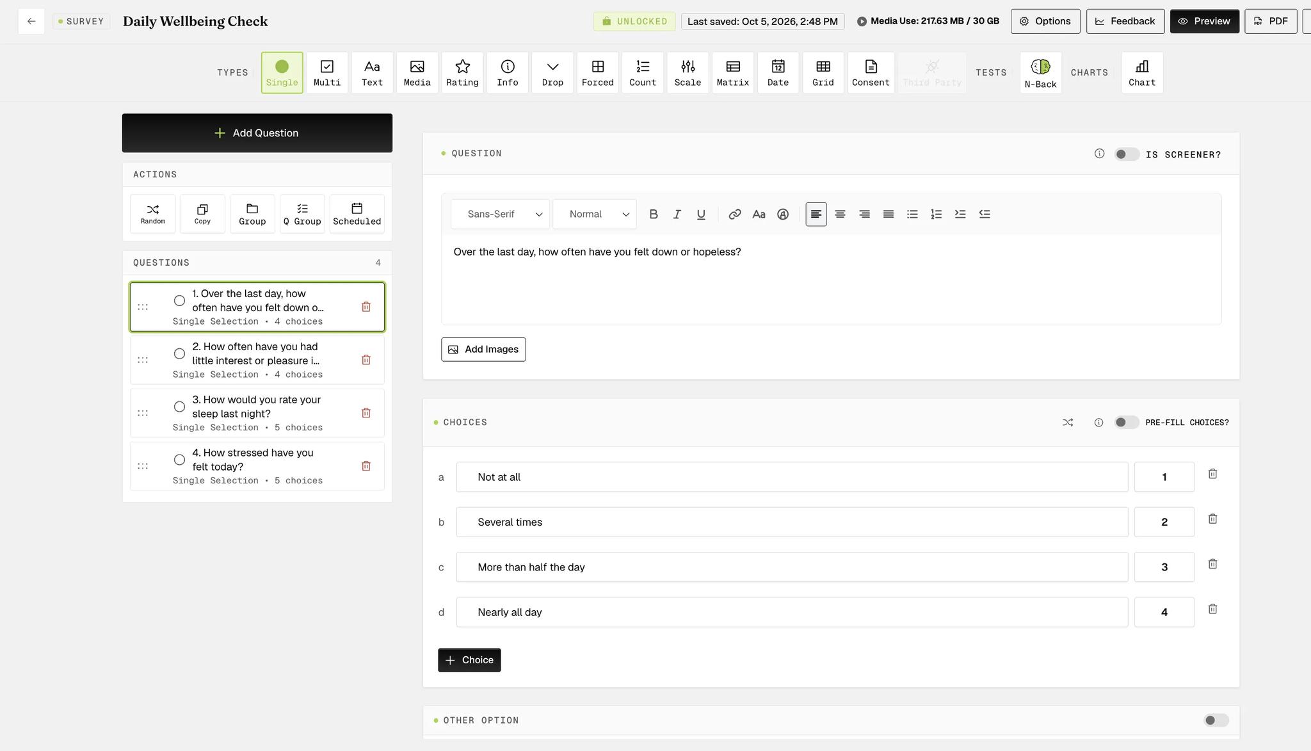Open the survey Preview

1204,21
